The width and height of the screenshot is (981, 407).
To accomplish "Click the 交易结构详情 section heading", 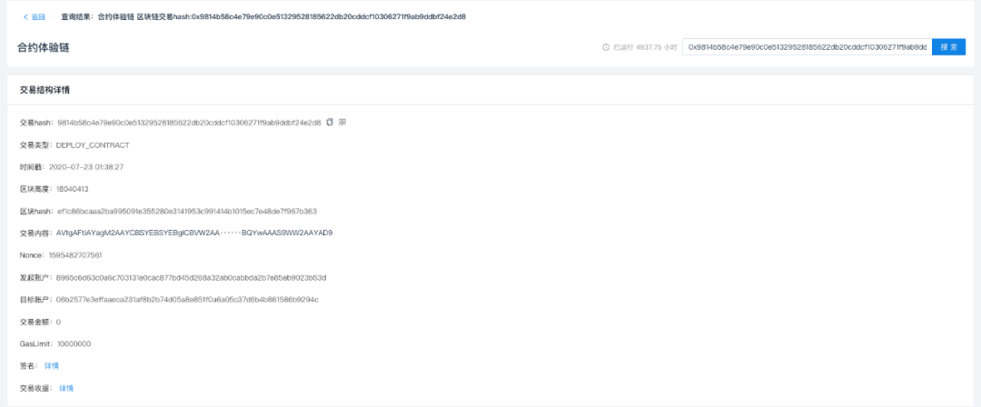I will tap(45, 90).
